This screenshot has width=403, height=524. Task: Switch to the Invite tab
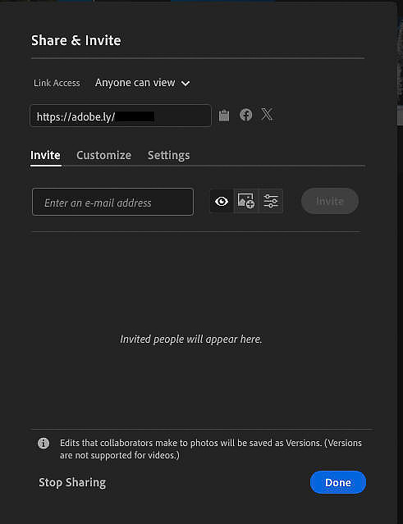[45, 155]
